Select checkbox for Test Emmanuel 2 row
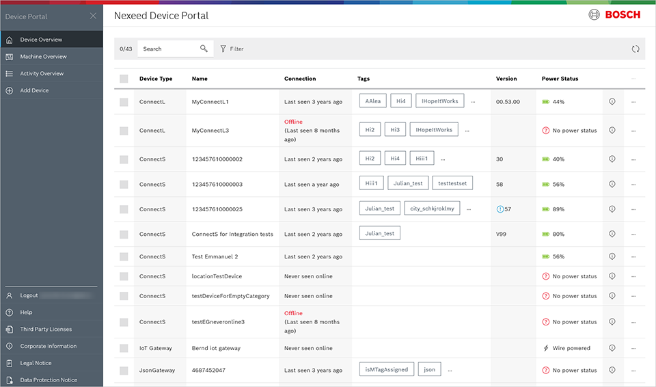Image resolution: width=656 pixels, height=387 pixels. click(x=124, y=256)
